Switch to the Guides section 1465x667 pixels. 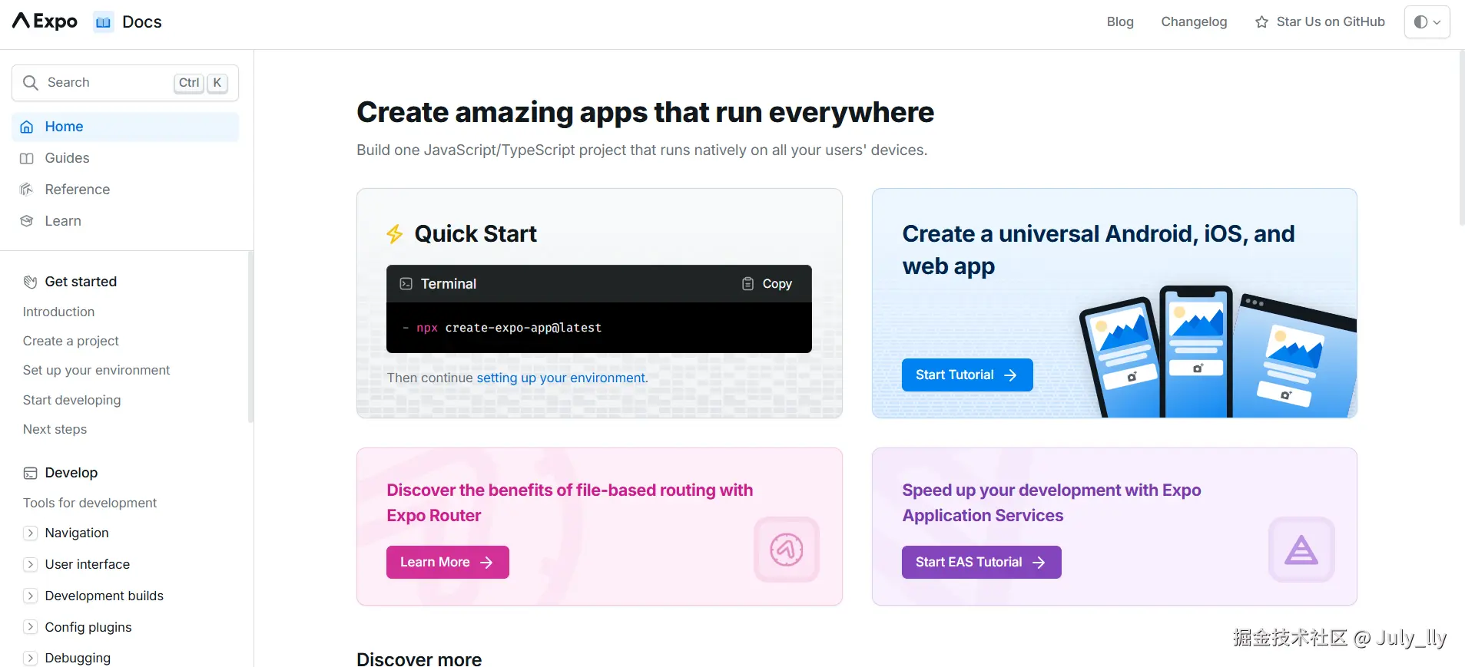pos(125,158)
